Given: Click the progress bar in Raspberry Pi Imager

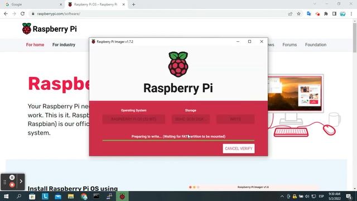Looking at the screenshot, I should coord(178,140).
